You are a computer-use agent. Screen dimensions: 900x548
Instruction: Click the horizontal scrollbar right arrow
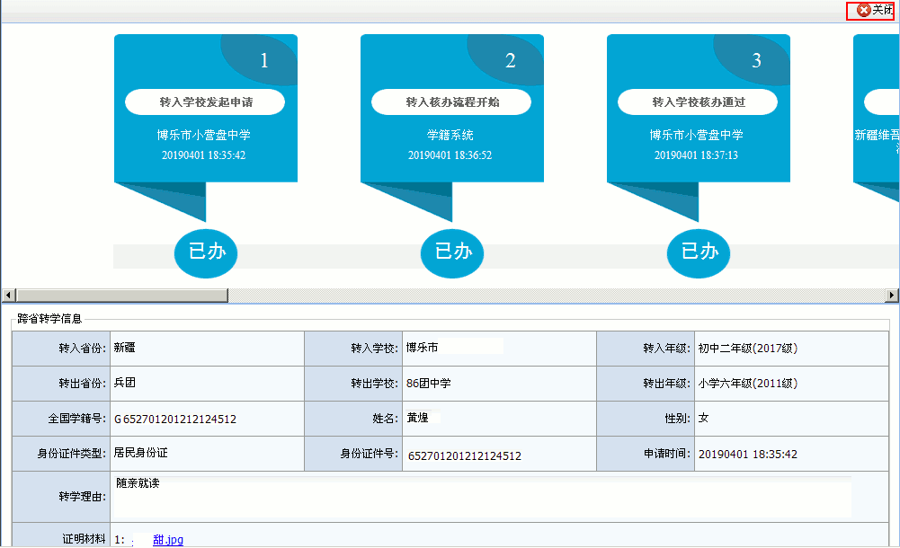click(x=892, y=296)
